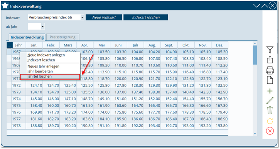Click the printer icon
Image resolution: width=280 pixels, height=149 pixels.
270,70
